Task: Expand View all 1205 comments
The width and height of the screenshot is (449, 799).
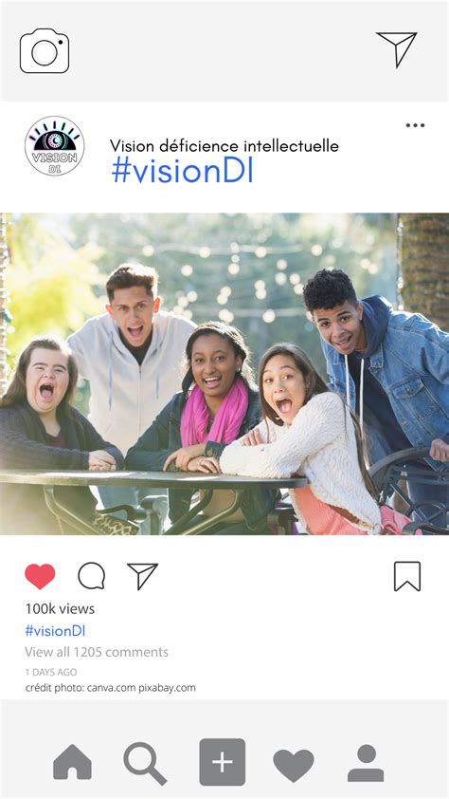Action: 97,652
